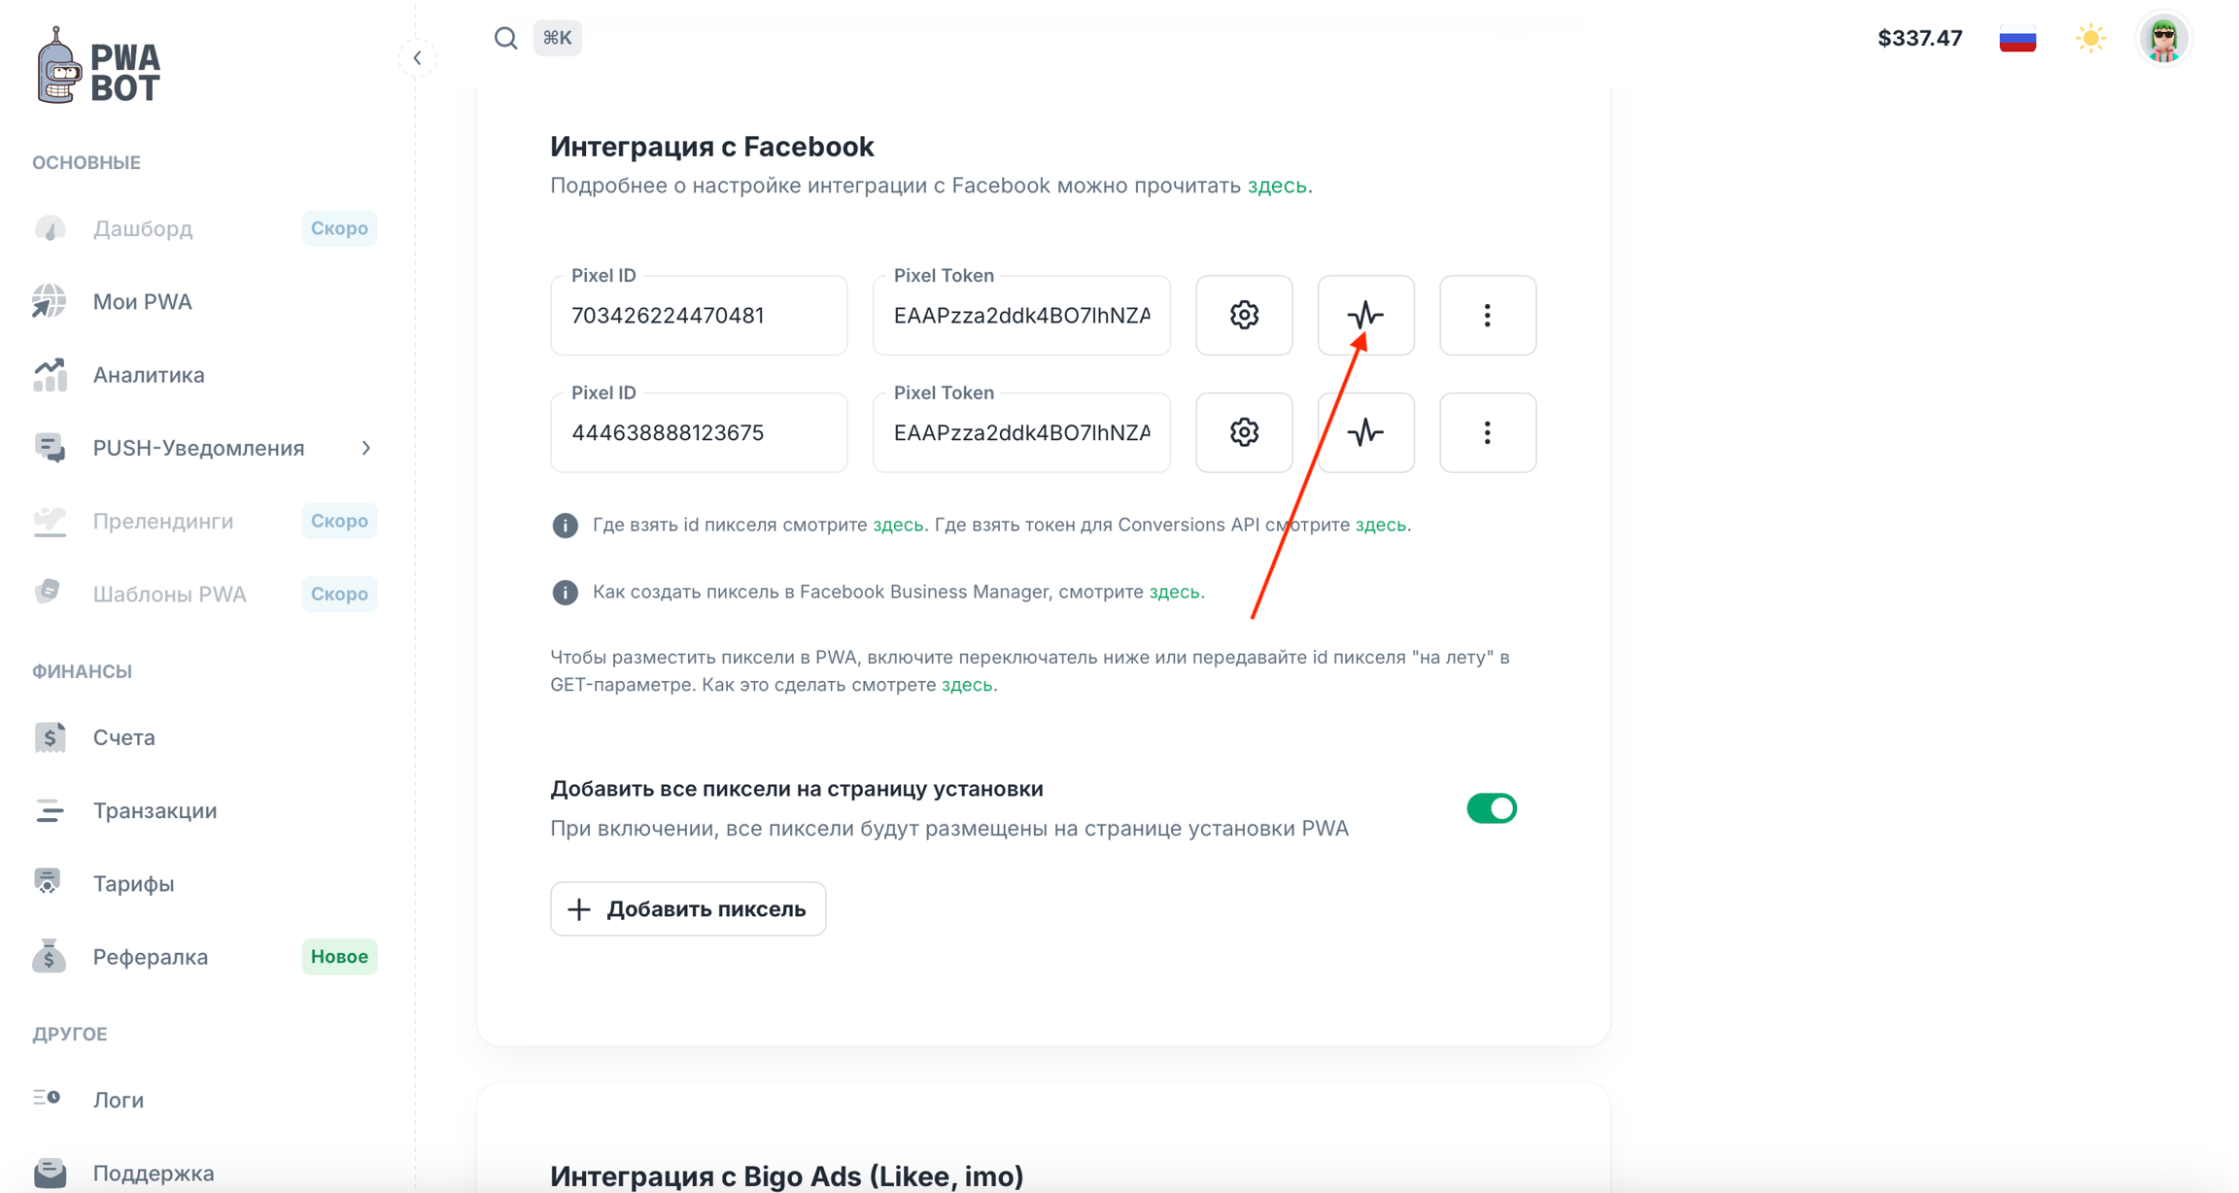Change language via Russian flag icon
This screenshot has width=2239, height=1193.
(x=2017, y=39)
